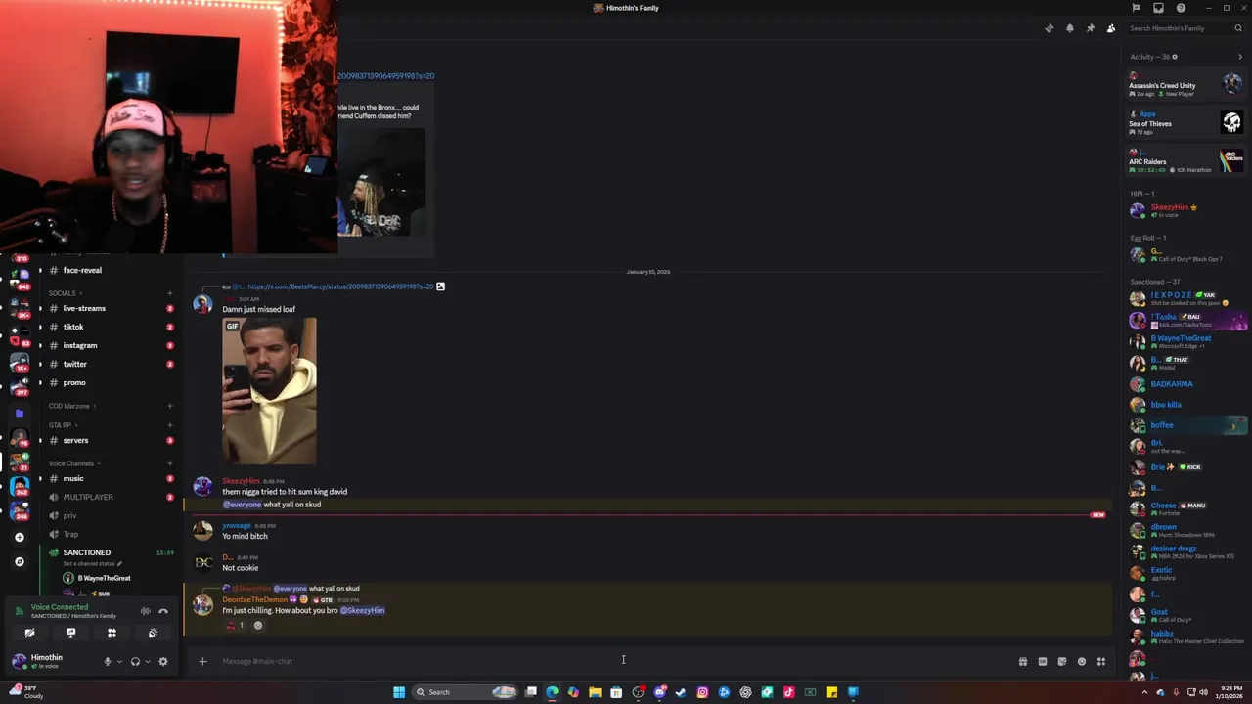Viewport: 1252px width, 704px height.
Task: Click the @SkeezyHim mention in reply
Action: [362, 610]
